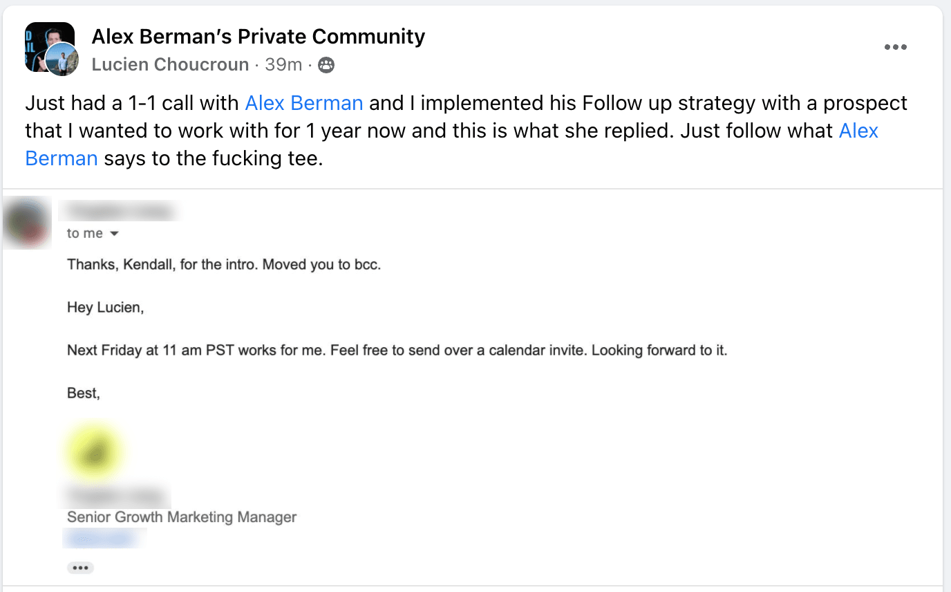Viewport: 951px width, 592px height.
Task: Click first Alex Berman mention after 'call with'
Action: click(303, 103)
